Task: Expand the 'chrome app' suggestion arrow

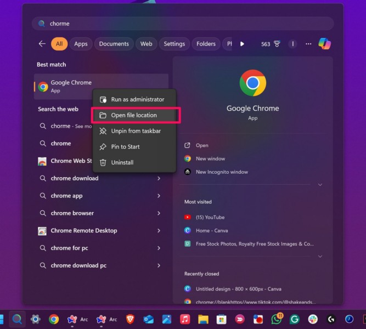Action: point(159,196)
